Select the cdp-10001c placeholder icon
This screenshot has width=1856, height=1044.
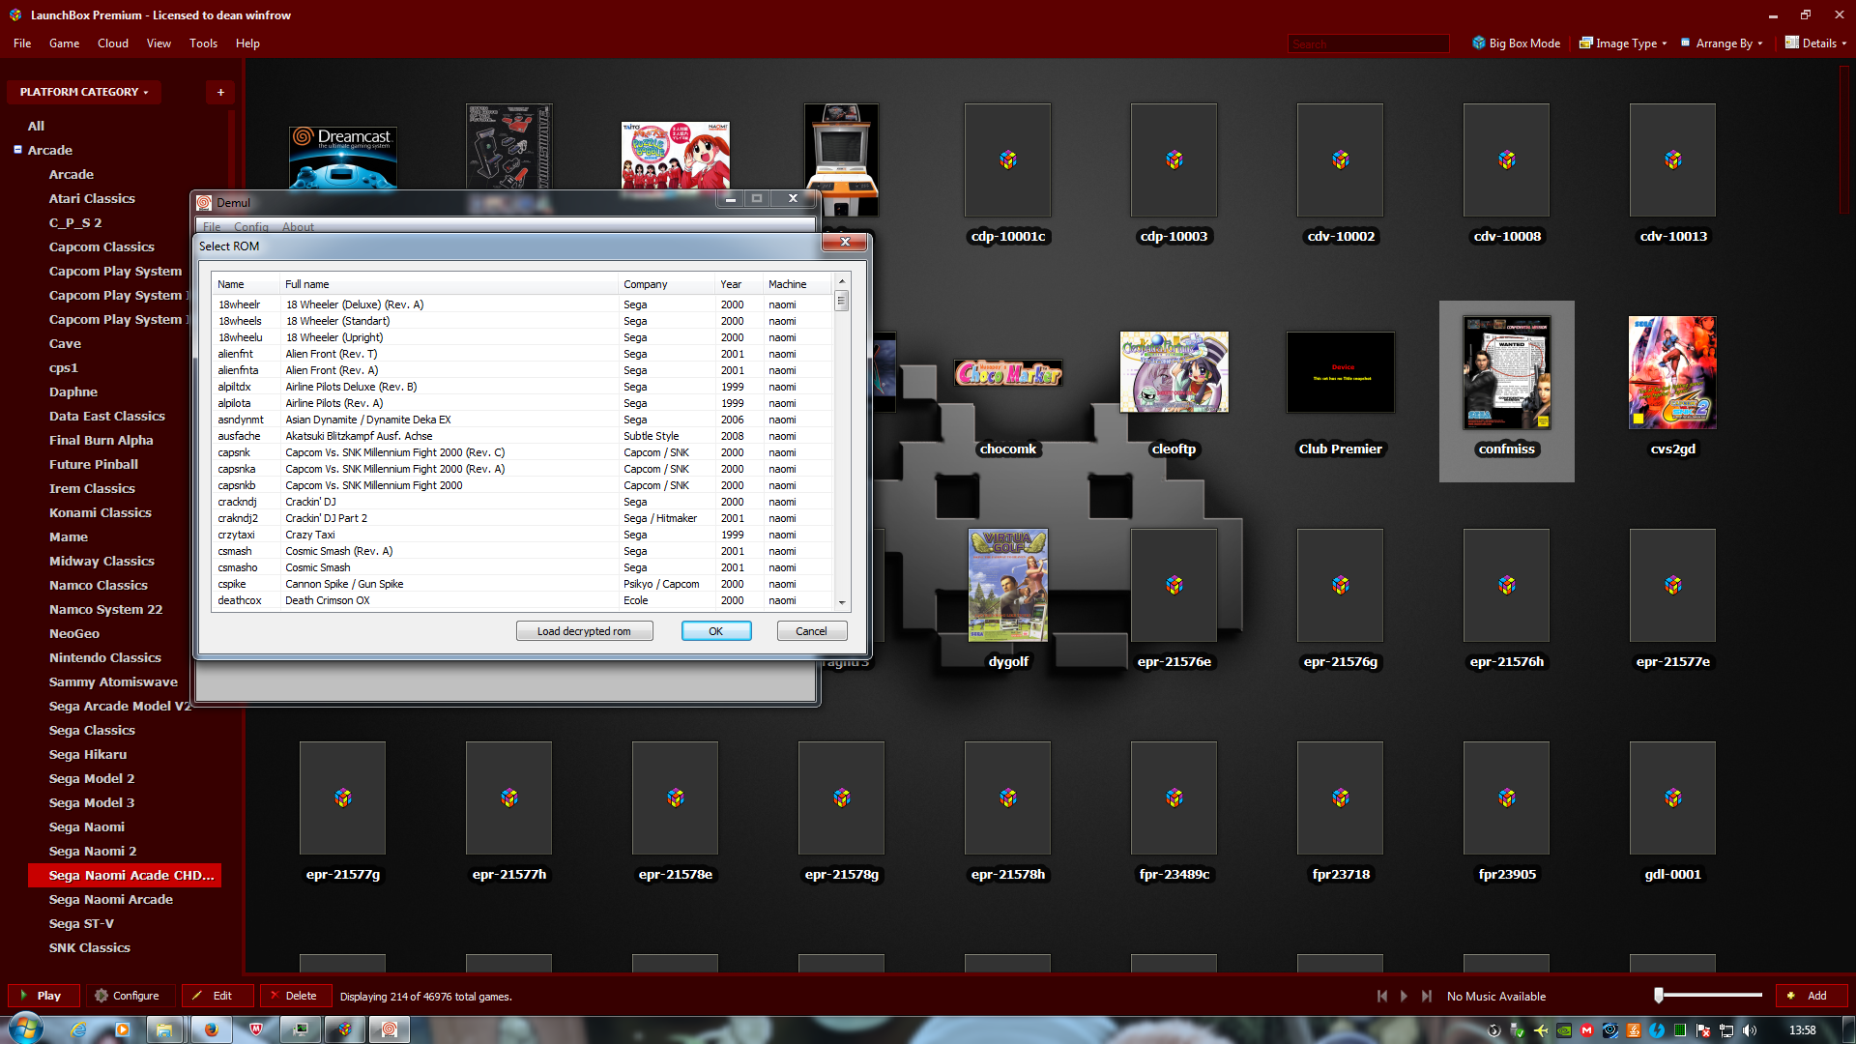click(x=1007, y=159)
